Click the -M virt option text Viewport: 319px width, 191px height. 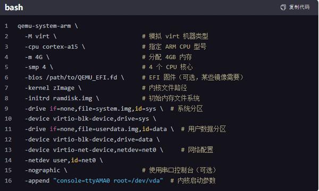[x=37, y=36]
